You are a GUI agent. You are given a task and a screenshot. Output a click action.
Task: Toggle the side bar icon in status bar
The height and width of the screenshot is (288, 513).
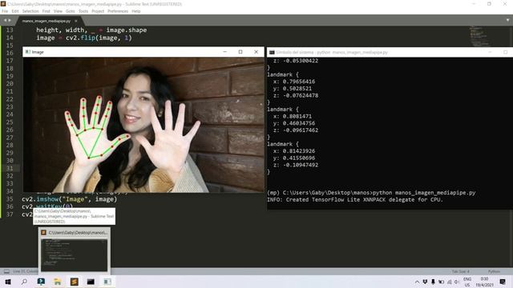(6, 271)
